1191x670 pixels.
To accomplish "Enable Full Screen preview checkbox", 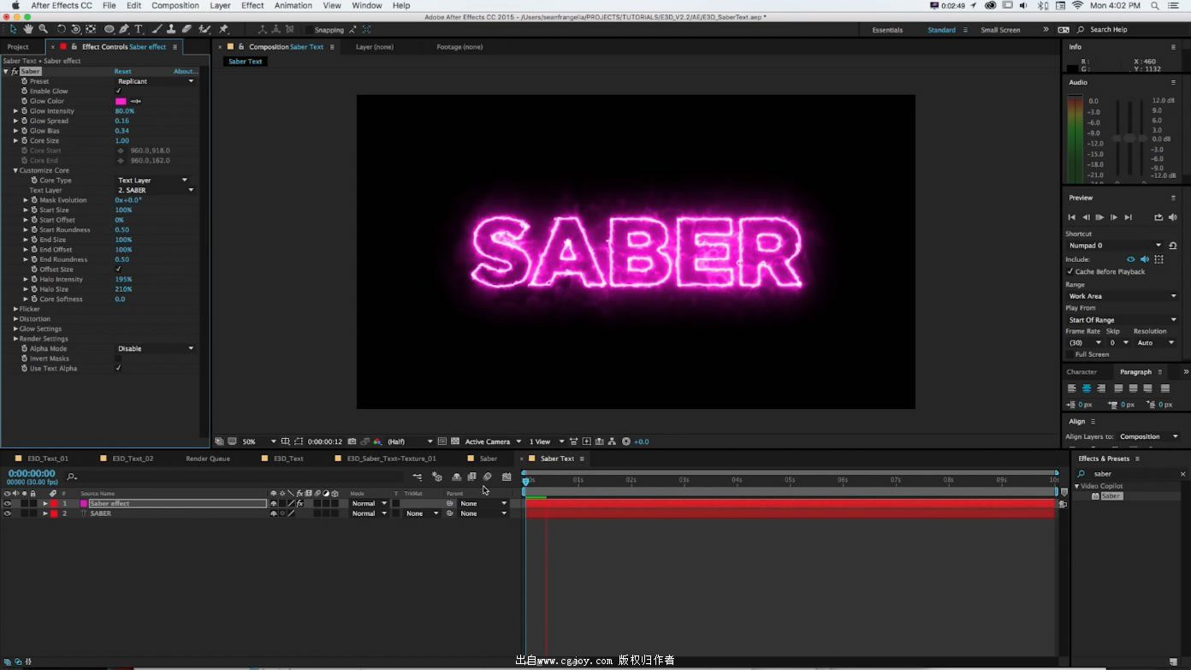I will (1070, 354).
